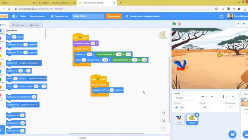
Task: Select the purple Внешний вид category
Action: pos(1,38)
